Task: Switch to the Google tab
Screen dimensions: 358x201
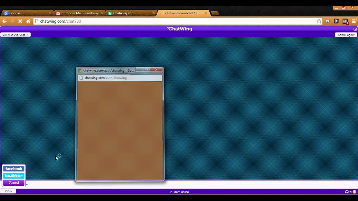Action: [27, 13]
